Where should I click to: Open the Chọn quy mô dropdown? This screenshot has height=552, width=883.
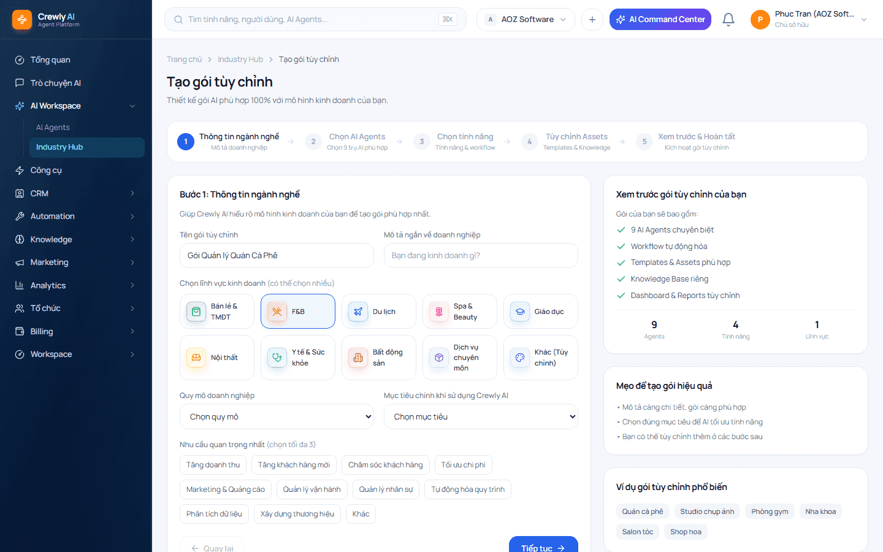[x=277, y=416]
